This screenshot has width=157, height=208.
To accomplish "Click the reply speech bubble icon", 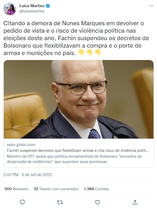I will pos(22,202).
